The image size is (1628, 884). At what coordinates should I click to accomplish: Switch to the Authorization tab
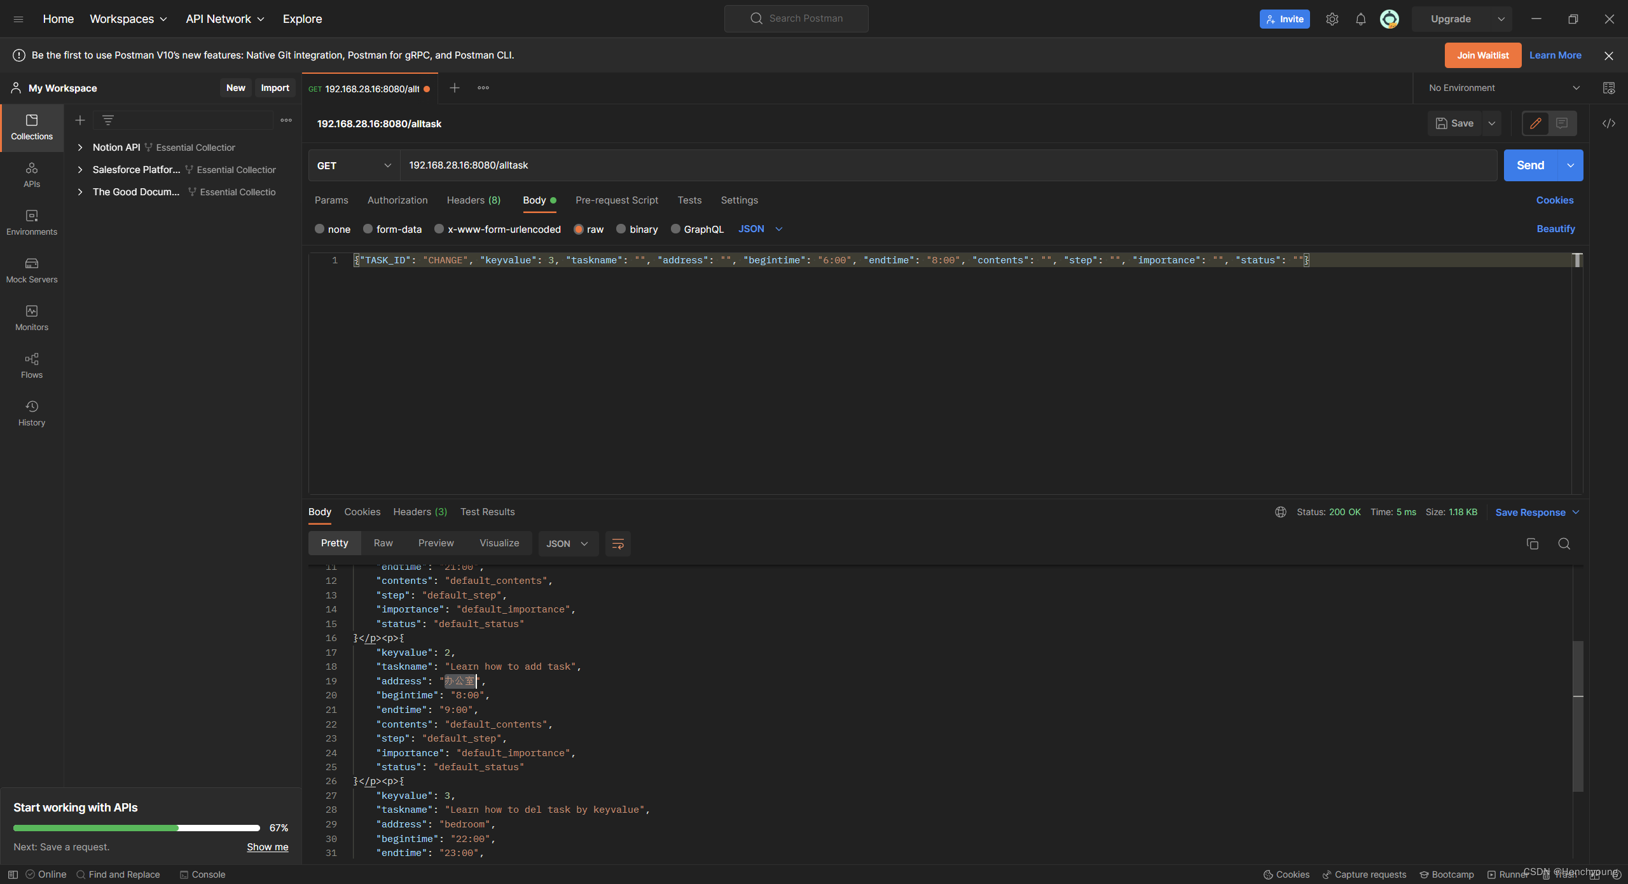pos(397,200)
